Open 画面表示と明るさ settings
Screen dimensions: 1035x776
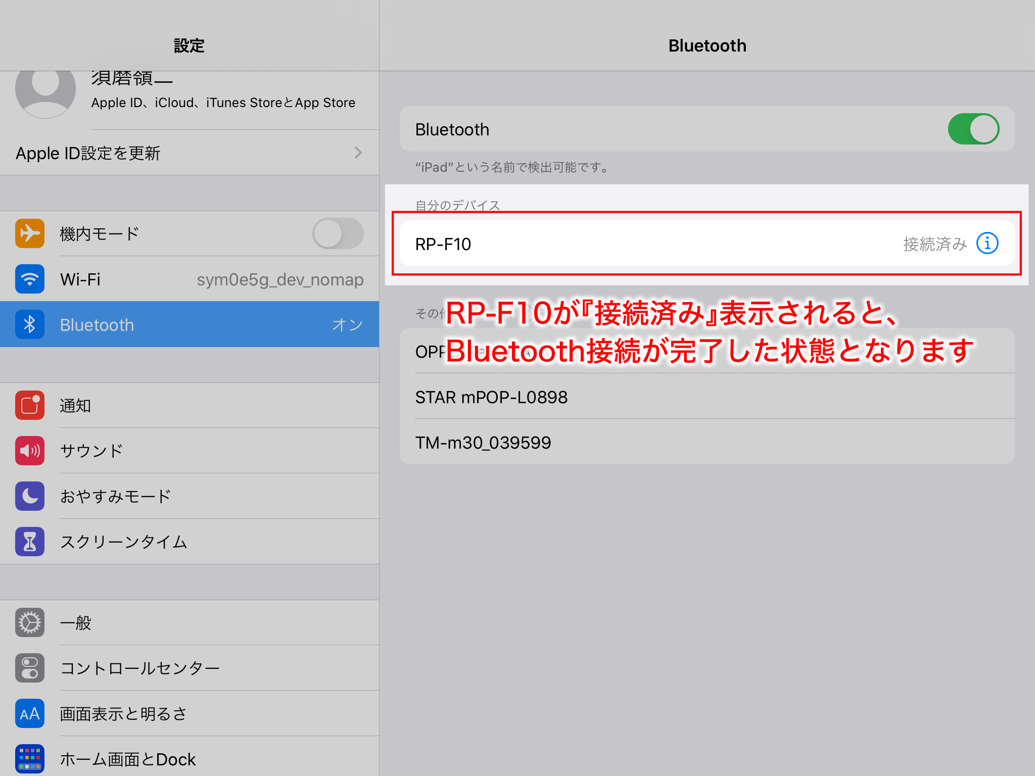[x=190, y=713]
